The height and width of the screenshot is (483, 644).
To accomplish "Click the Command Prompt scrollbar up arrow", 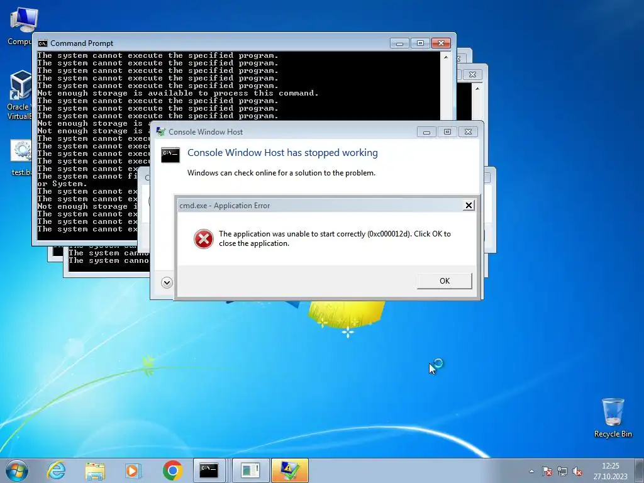I will [x=446, y=58].
